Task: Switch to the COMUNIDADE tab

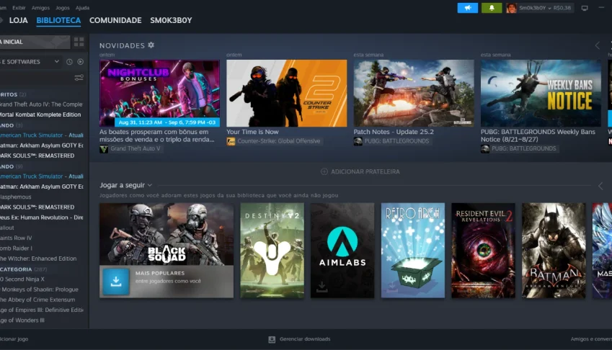Action: pyautogui.click(x=115, y=20)
